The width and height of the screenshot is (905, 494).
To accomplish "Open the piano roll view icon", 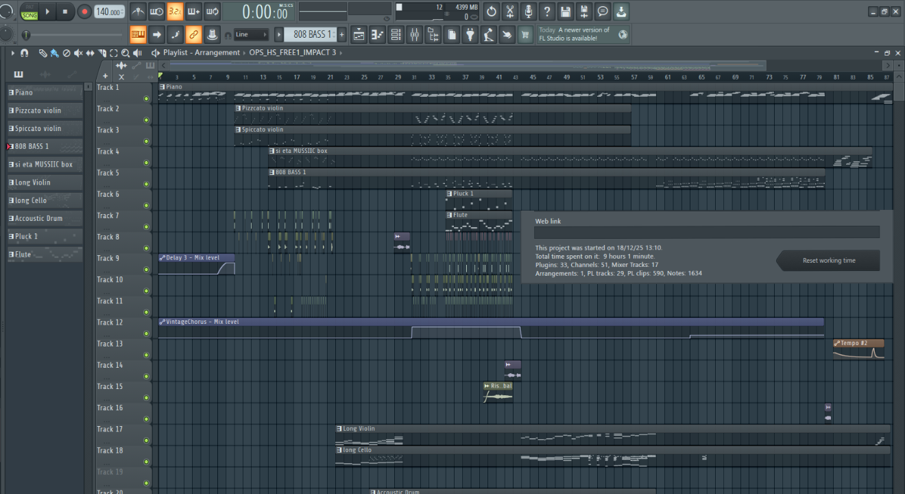I will click(378, 34).
